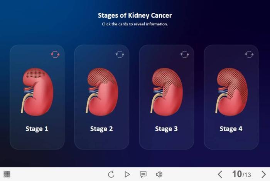The height and width of the screenshot is (181, 270).
Task: Click the Stage 1 kidney illustration
Action: (x=37, y=91)
